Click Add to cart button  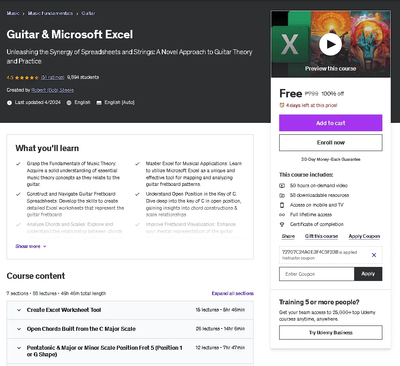pos(331,123)
